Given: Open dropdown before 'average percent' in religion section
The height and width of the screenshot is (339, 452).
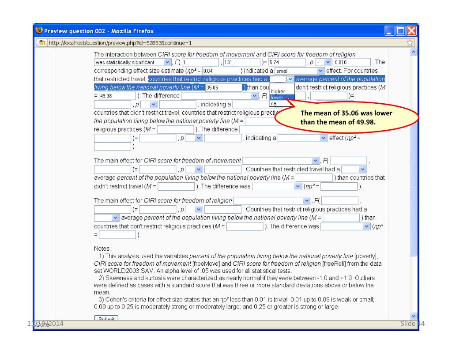Looking at the screenshot, I should pyautogui.click(x=106, y=218).
